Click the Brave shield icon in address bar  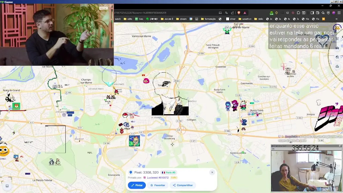(x=239, y=13)
